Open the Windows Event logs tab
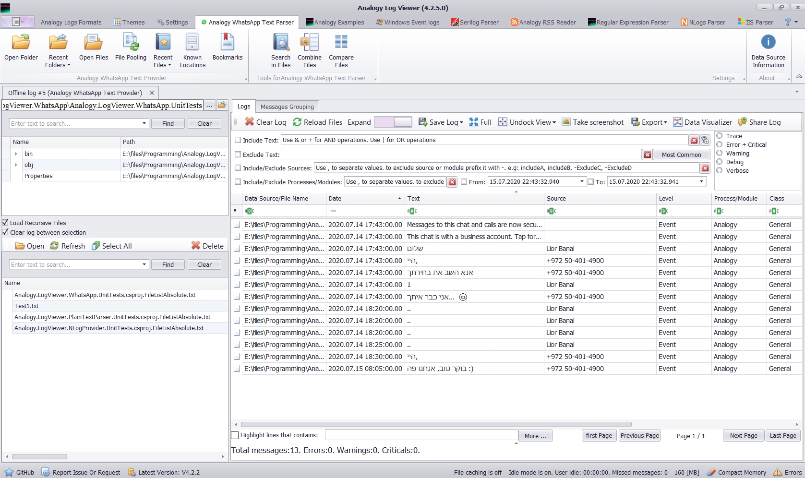This screenshot has height=478, width=805. point(408,22)
